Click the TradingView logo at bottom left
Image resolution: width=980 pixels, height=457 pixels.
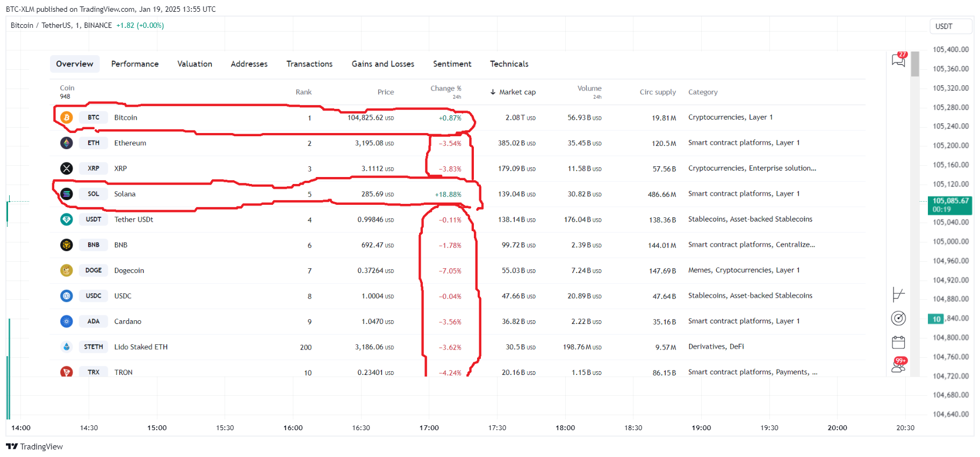pyautogui.click(x=34, y=447)
